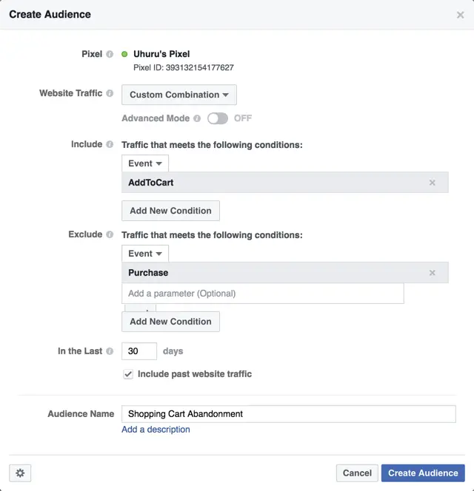Click the info icon next to Pixel
474x491 pixels.
tap(110, 54)
